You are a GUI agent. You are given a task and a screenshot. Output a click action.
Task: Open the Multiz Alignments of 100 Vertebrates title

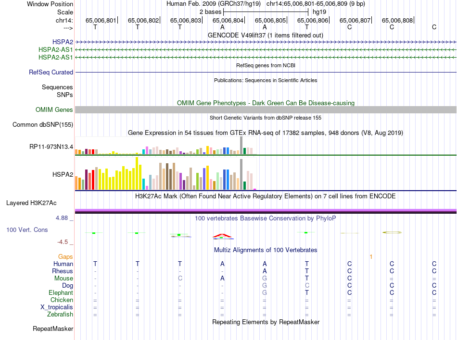point(265,250)
